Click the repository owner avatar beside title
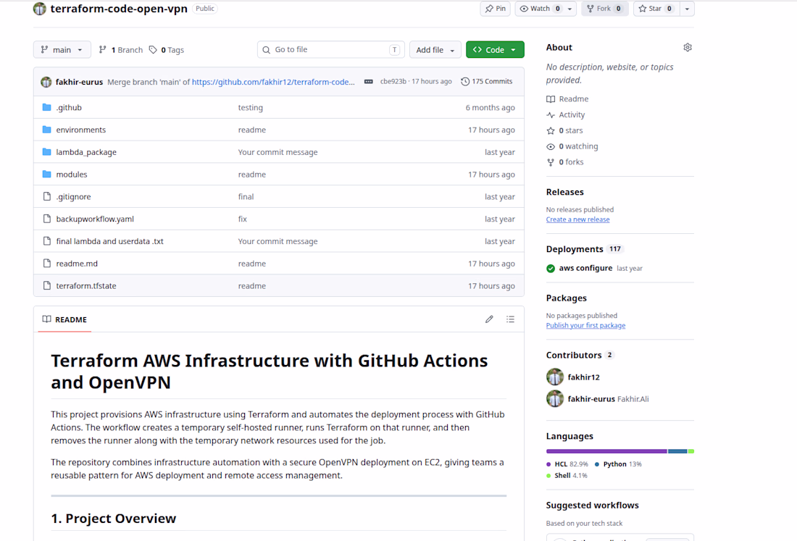The height and width of the screenshot is (541, 797). click(39, 9)
